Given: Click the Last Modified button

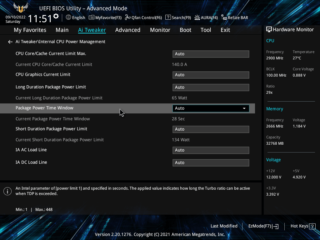Looking at the screenshot, I should (x=224, y=226).
